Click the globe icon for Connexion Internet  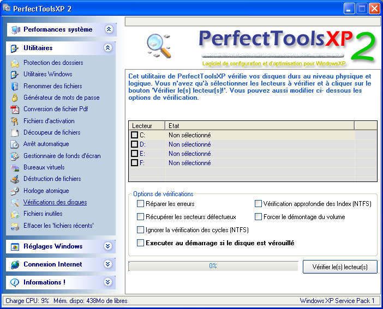coord(15,264)
